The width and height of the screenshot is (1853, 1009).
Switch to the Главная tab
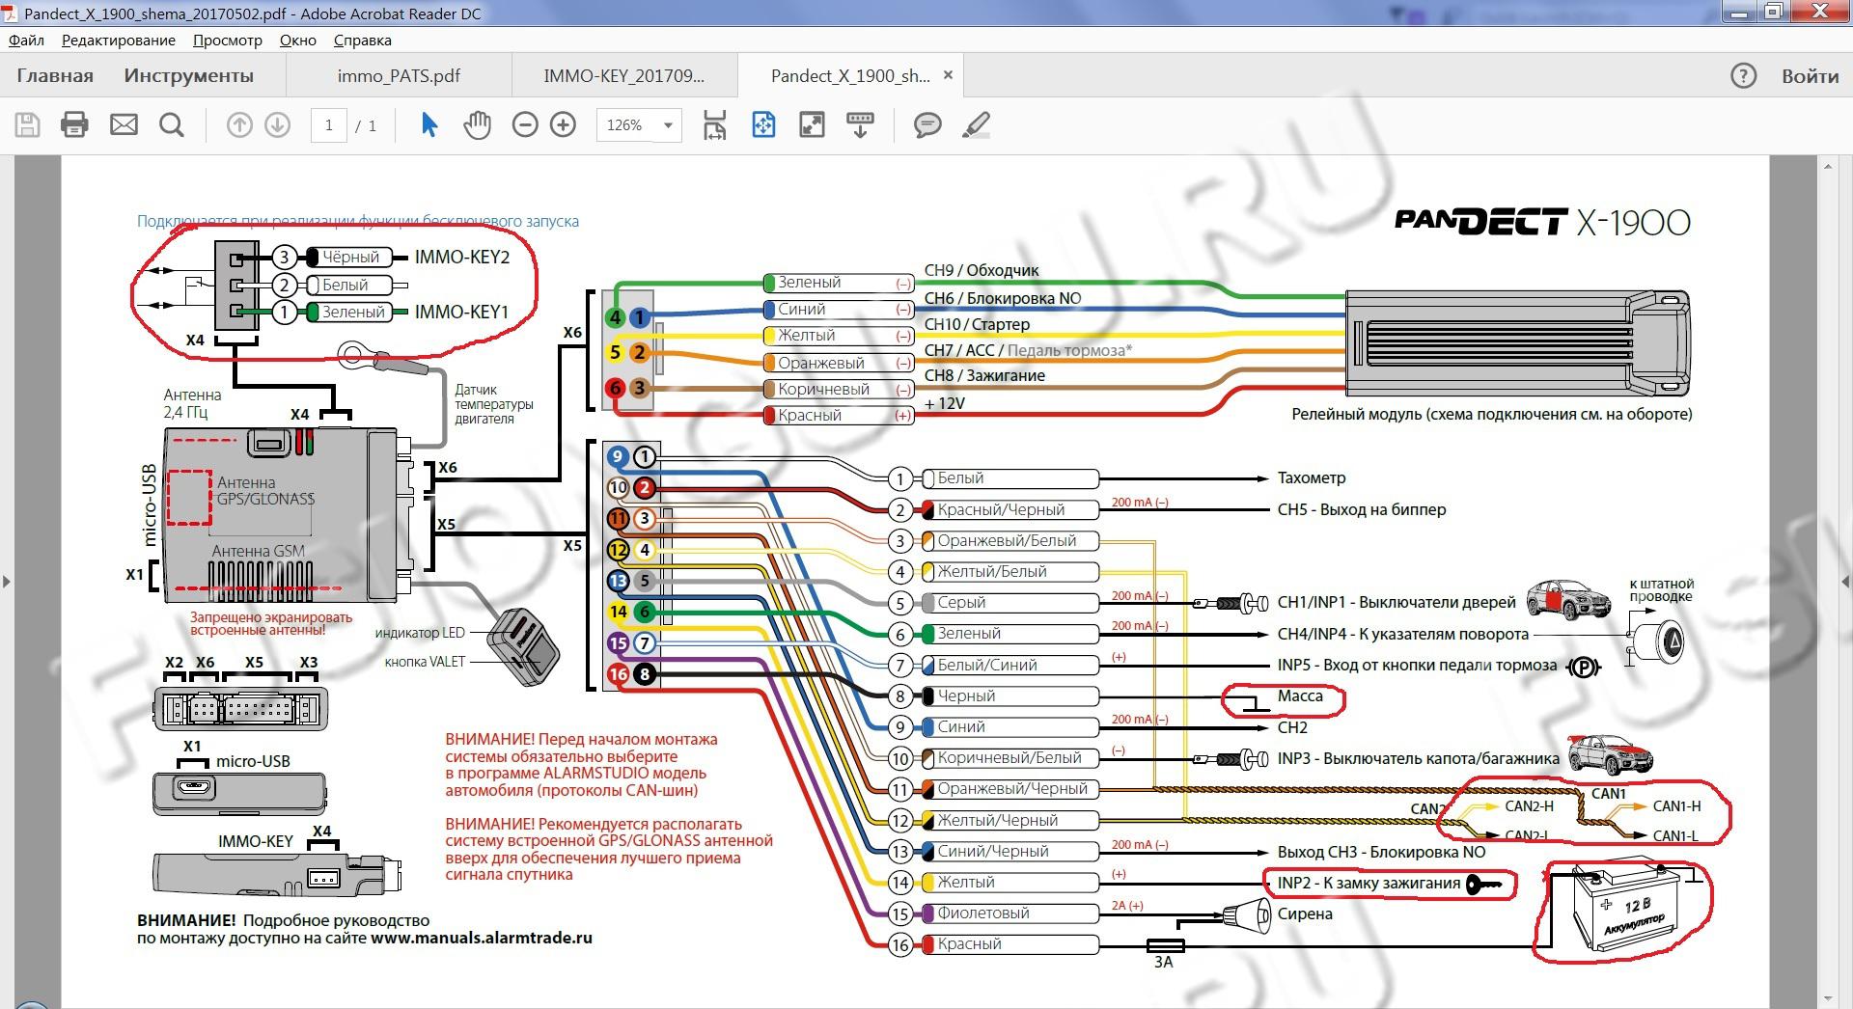55,75
